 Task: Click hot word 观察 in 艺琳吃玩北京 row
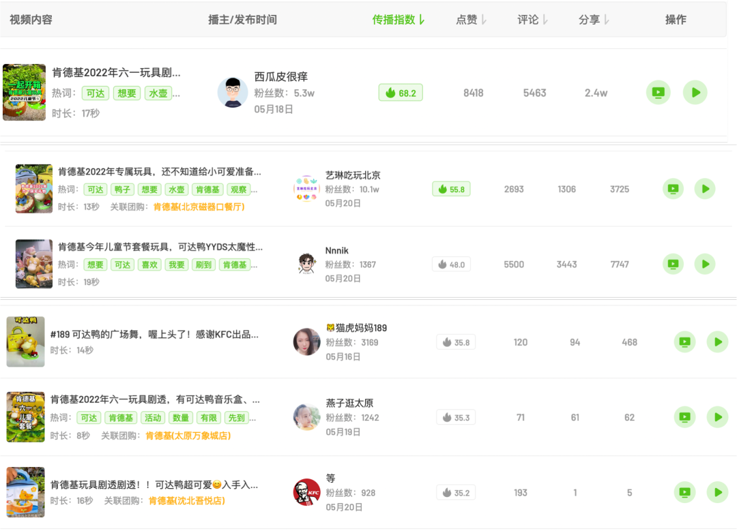[239, 189]
